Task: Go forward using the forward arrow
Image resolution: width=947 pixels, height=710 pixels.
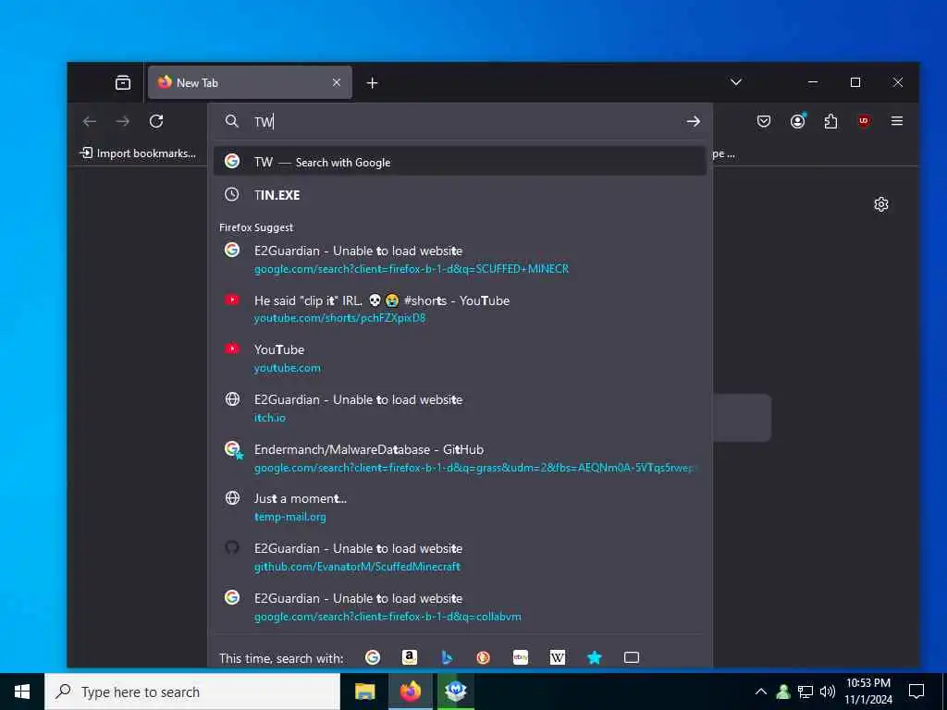Action: 123,121
